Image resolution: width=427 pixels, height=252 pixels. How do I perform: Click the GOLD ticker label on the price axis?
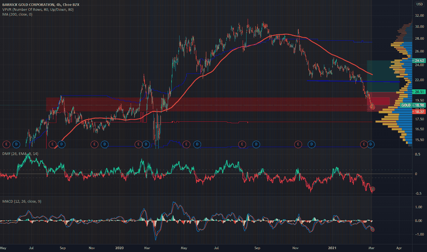[x=406, y=105]
